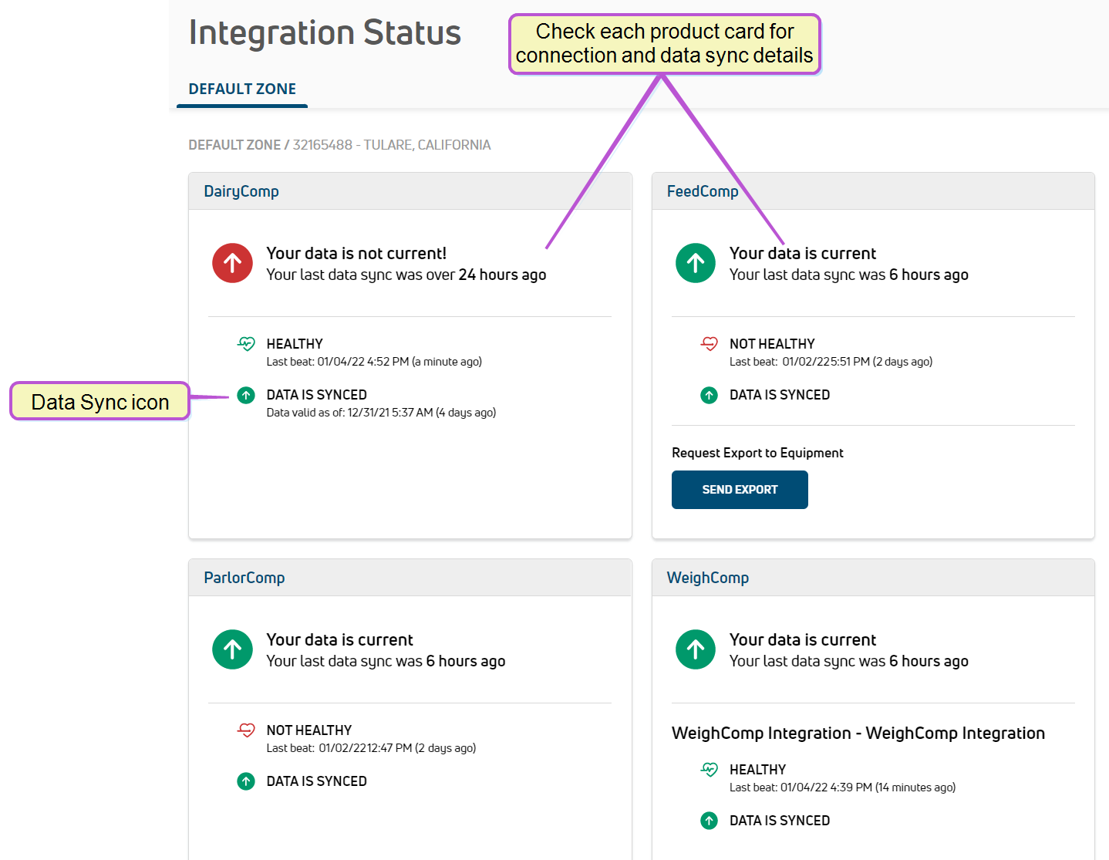This screenshot has width=1109, height=860.
Task: Click the green HEALTHY heartbeat icon in DairyComp
Action: [x=246, y=343]
